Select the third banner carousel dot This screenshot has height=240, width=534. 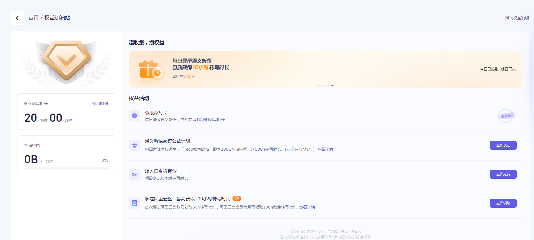click(328, 86)
